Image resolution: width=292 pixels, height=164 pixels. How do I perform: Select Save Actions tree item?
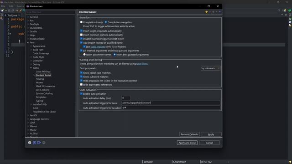pyautogui.click(x=42, y=90)
